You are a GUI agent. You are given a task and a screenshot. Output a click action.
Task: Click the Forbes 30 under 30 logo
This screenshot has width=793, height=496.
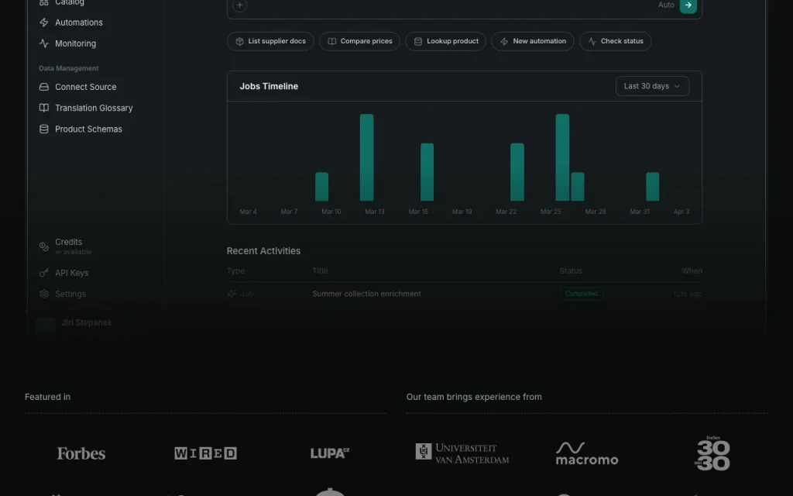pyautogui.click(x=712, y=453)
